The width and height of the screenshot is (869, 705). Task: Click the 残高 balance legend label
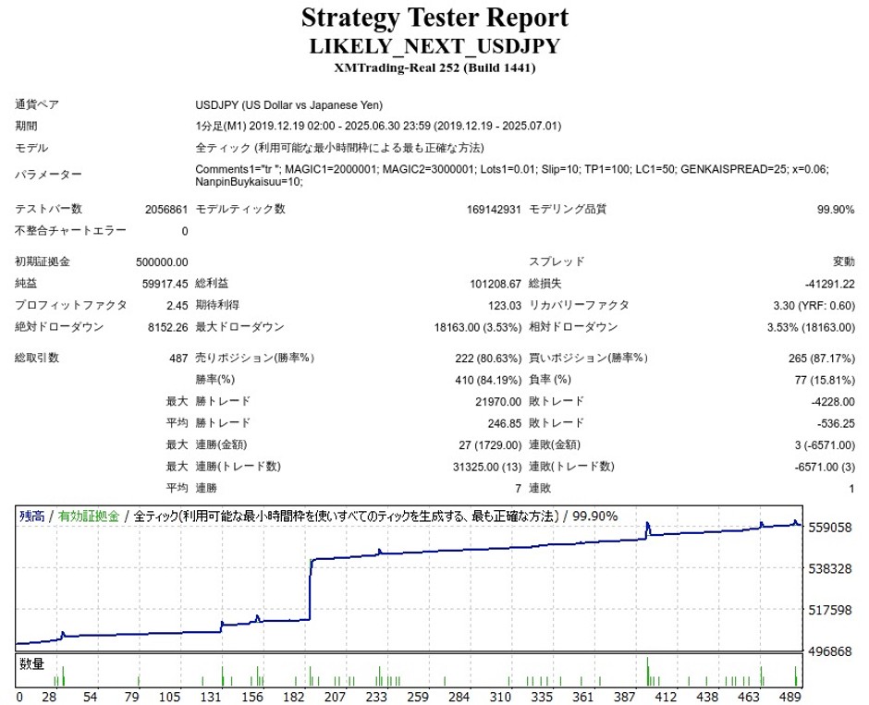click(31, 517)
